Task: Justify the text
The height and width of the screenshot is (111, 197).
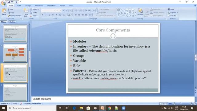Action: click(86, 15)
